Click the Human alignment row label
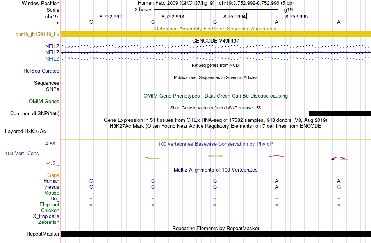Image resolution: width=371 pixels, height=243 pixels. pyautogui.click(x=51, y=181)
